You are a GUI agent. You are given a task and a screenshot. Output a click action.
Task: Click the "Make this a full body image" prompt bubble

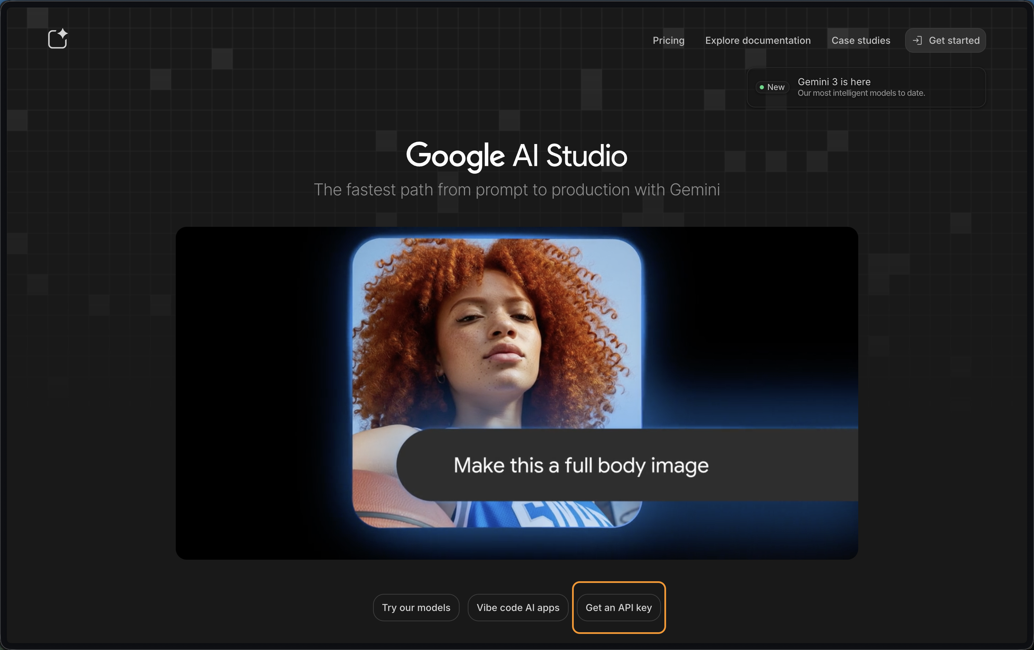pos(581,465)
